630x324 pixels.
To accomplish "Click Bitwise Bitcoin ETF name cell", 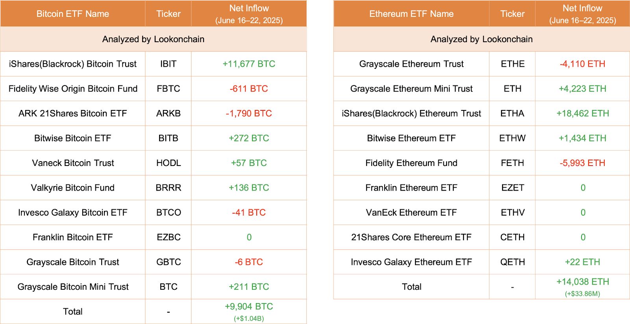I will [73, 138].
